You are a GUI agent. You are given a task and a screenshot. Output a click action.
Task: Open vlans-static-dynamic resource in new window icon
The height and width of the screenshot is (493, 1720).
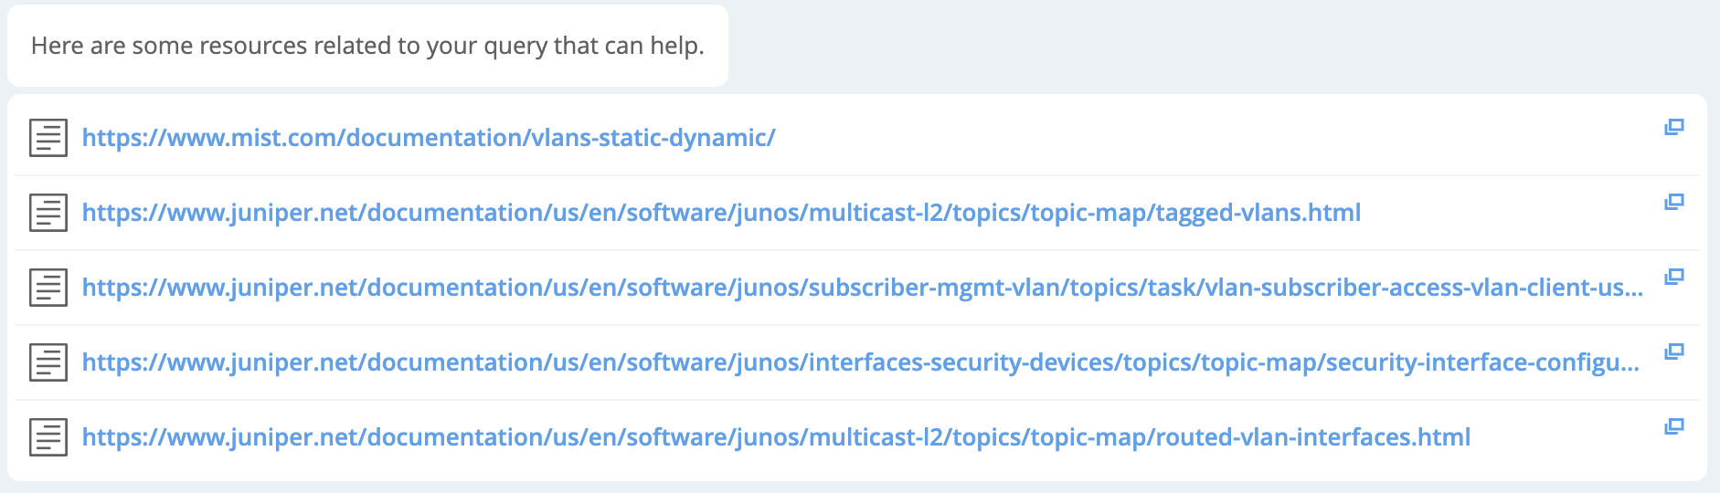[x=1673, y=127]
